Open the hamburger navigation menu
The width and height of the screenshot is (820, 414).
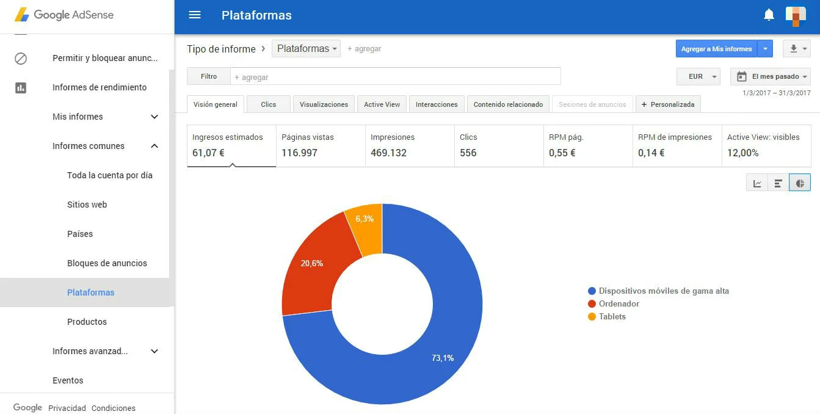tap(195, 15)
